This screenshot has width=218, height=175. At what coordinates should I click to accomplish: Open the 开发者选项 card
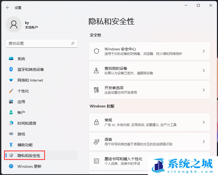tap(150, 90)
